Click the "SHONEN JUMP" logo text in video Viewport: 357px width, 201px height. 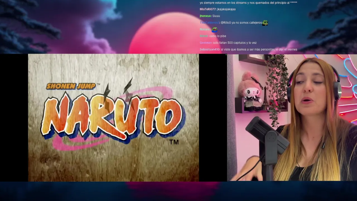(x=71, y=86)
